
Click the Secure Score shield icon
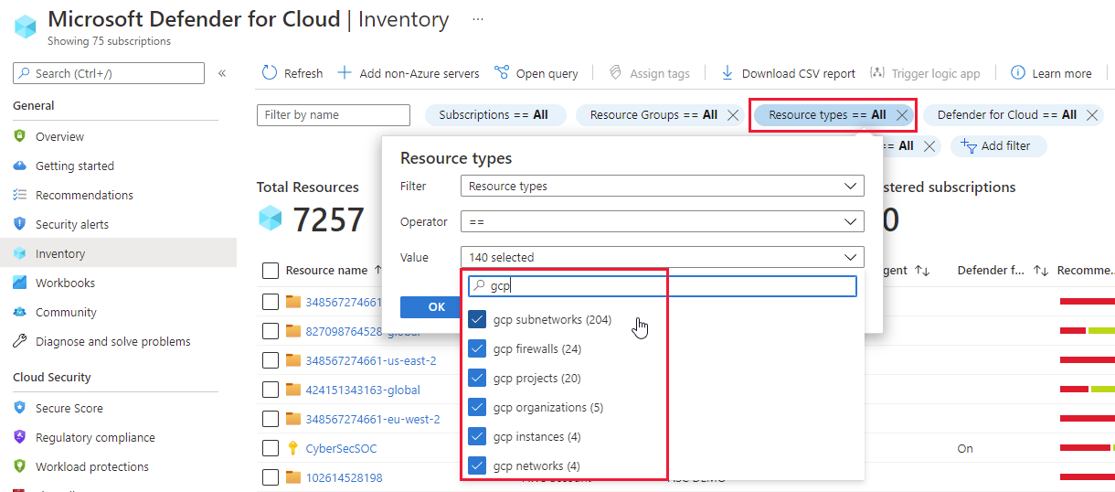(x=20, y=408)
